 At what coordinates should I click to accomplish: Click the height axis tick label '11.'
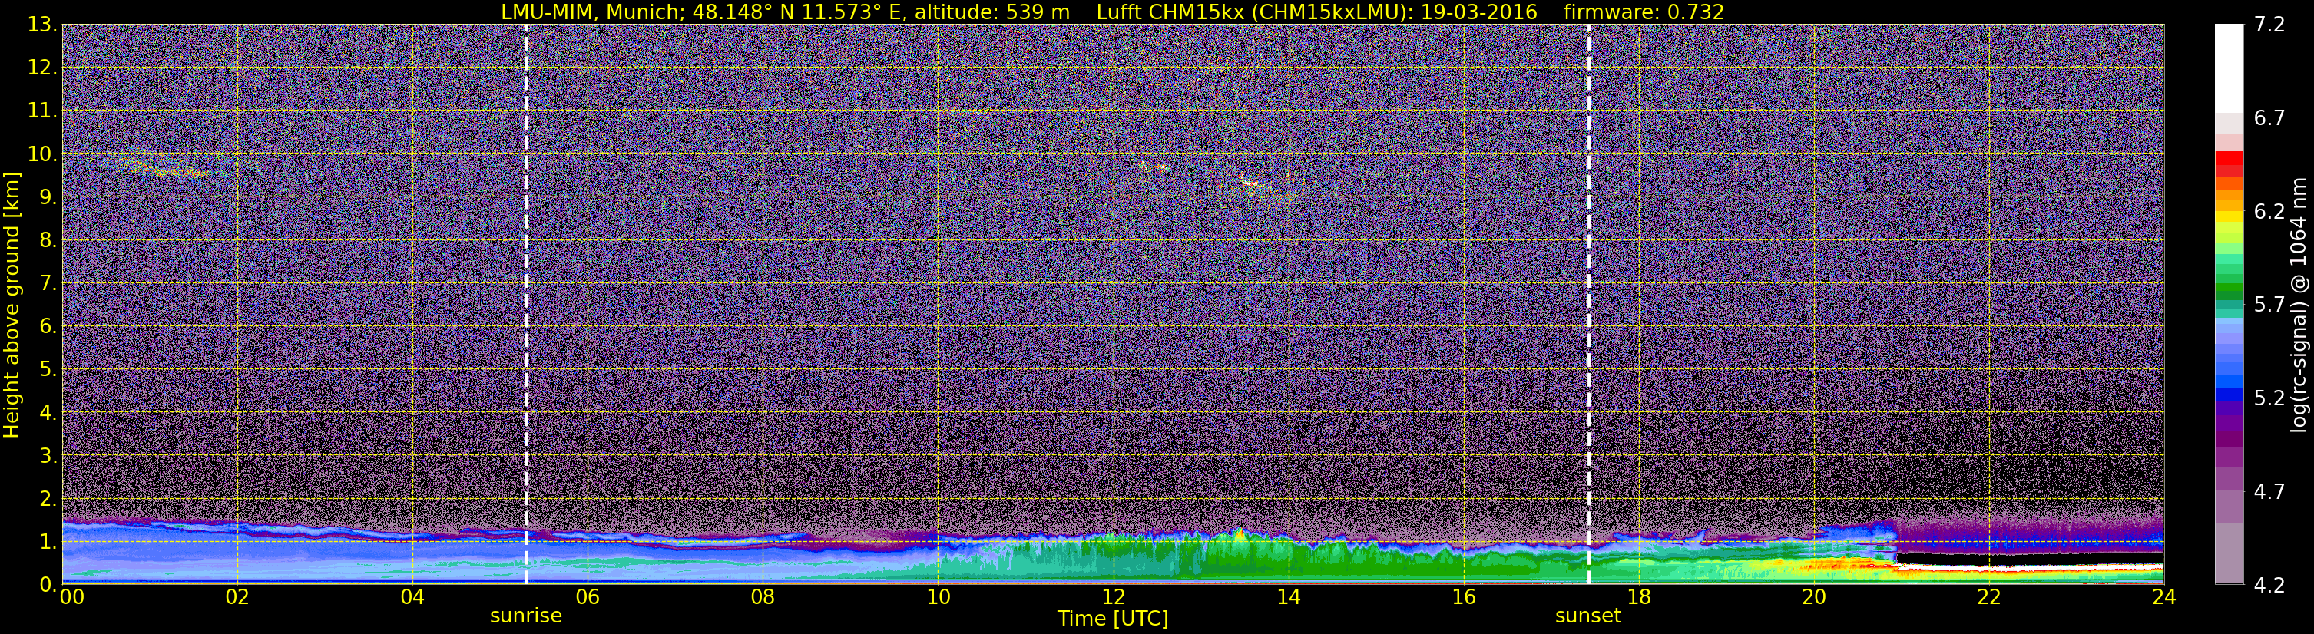coord(42,111)
